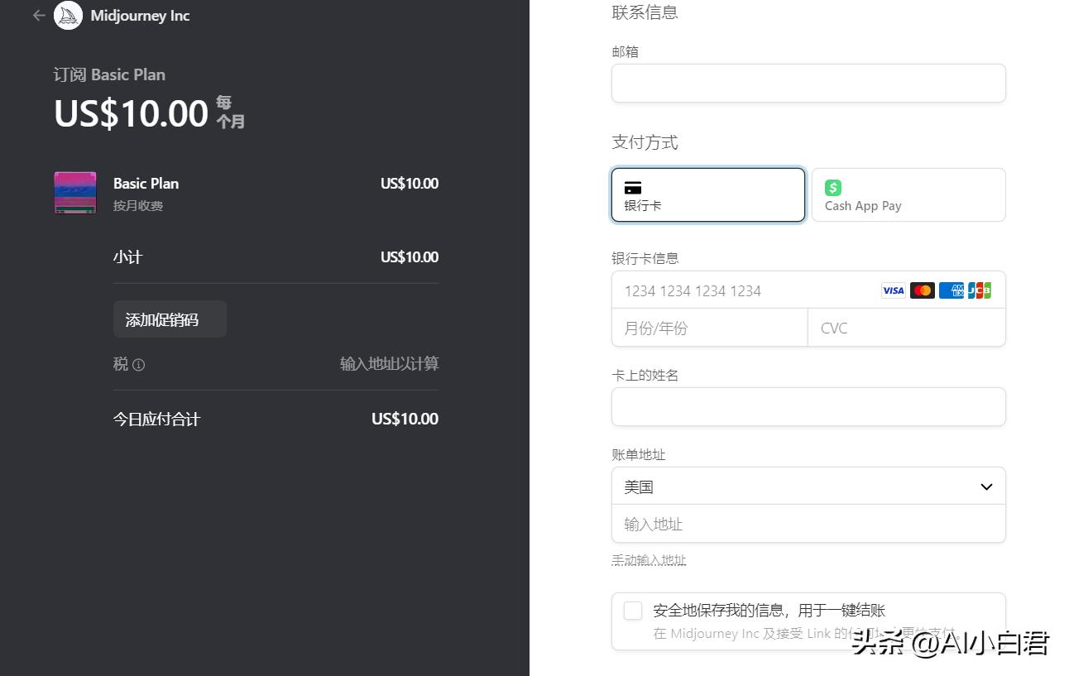Viewport: 1069px width, 676px height.
Task: Select the 银行卡 payment method
Action: (707, 195)
